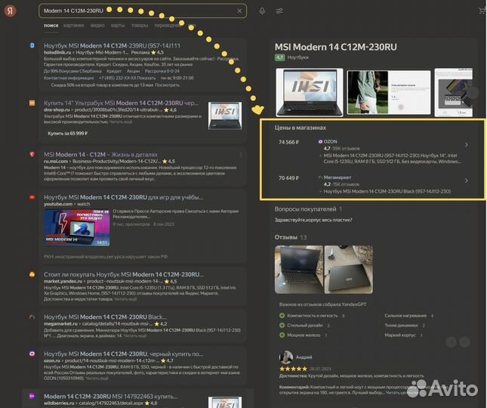Click the 'Ноутбуки' category label
Image resolution: width=487 pixels, height=408 pixels.
pos(297,57)
